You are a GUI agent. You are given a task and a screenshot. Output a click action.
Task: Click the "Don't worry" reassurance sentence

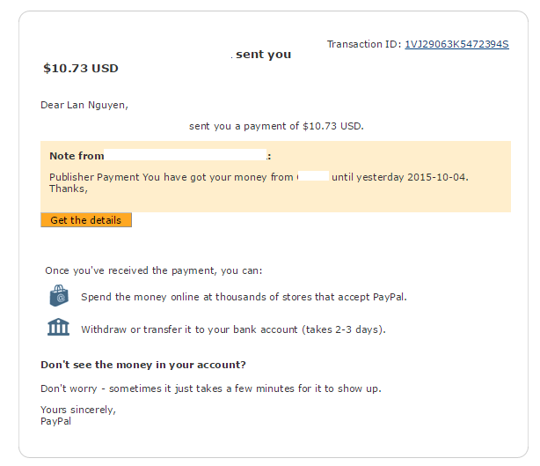(x=211, y=388)
